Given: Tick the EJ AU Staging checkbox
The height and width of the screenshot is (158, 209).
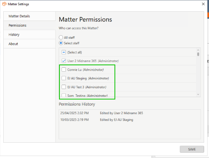Looking at the screenshot, I should [63, 78].
